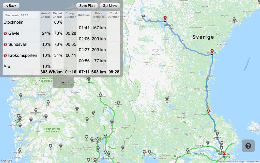Select the Gävle supercharger icon in the table
The width and height of the screenshot is (260, 163).
click(x=5, y=34)
